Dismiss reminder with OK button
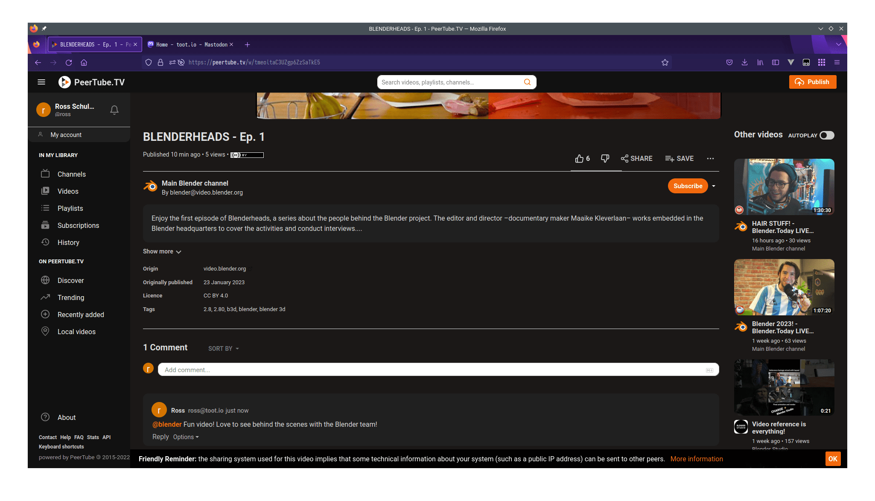Screen dimensions: 875x501 click(x=833, y=459)
